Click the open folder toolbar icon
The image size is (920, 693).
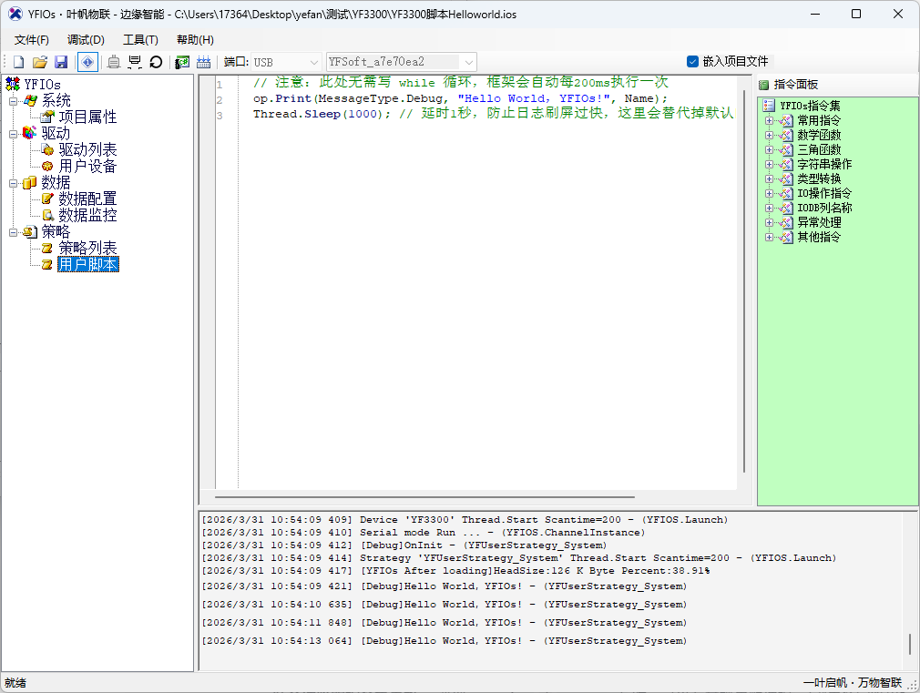39,62
